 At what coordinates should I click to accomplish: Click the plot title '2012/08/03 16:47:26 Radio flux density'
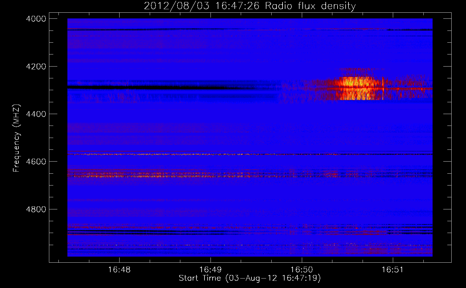[250, 6]
